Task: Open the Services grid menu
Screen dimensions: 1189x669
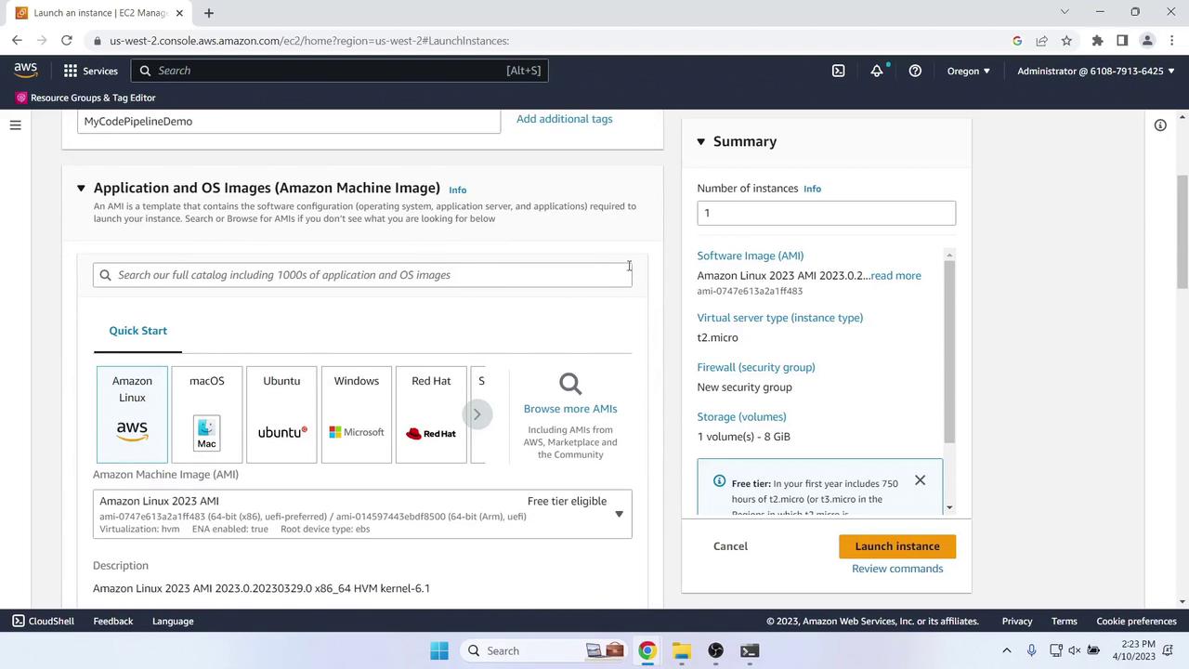Action: (x=90, y=71)
